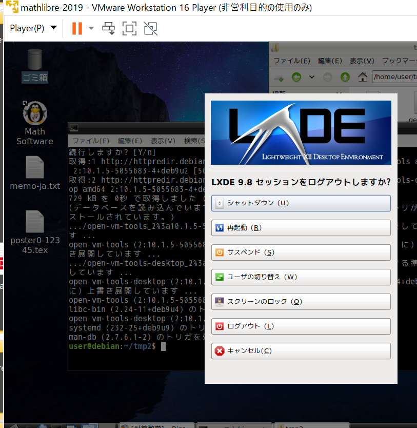Click the folder icon in file manager title bar

pyautogui.click(x=275, y=48)
